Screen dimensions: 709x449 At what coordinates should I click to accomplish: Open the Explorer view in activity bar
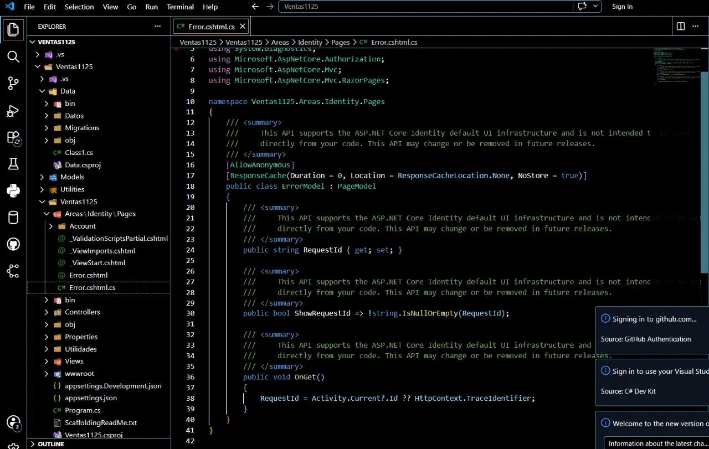pos(13,29)
